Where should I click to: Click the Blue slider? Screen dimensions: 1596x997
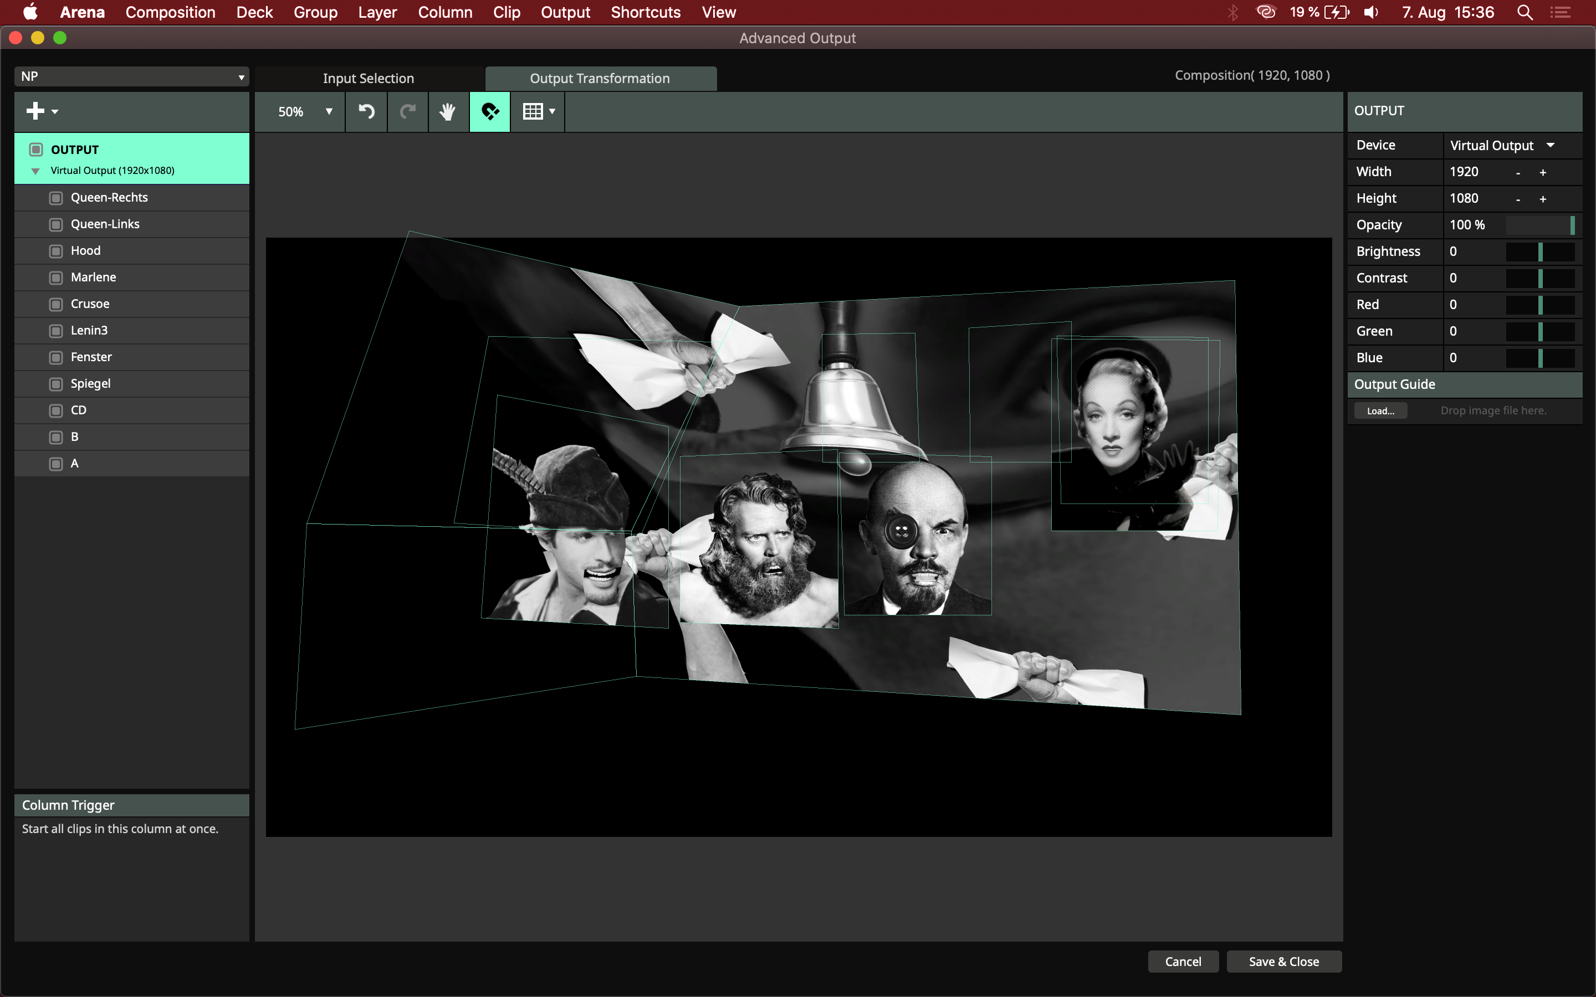click(x=1541, y=358)
